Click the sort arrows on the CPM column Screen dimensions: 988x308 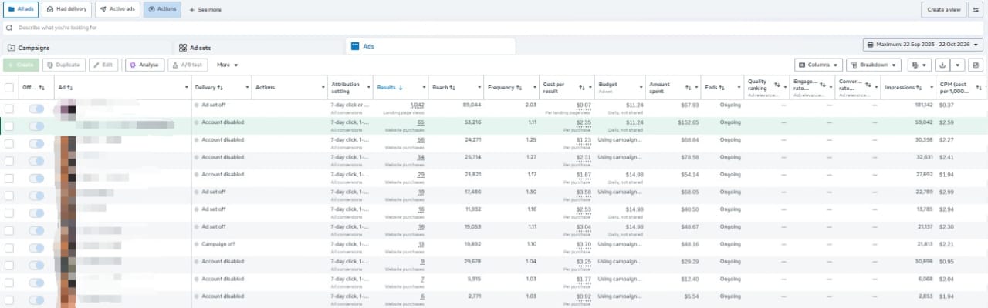click(x=980, y=88)
